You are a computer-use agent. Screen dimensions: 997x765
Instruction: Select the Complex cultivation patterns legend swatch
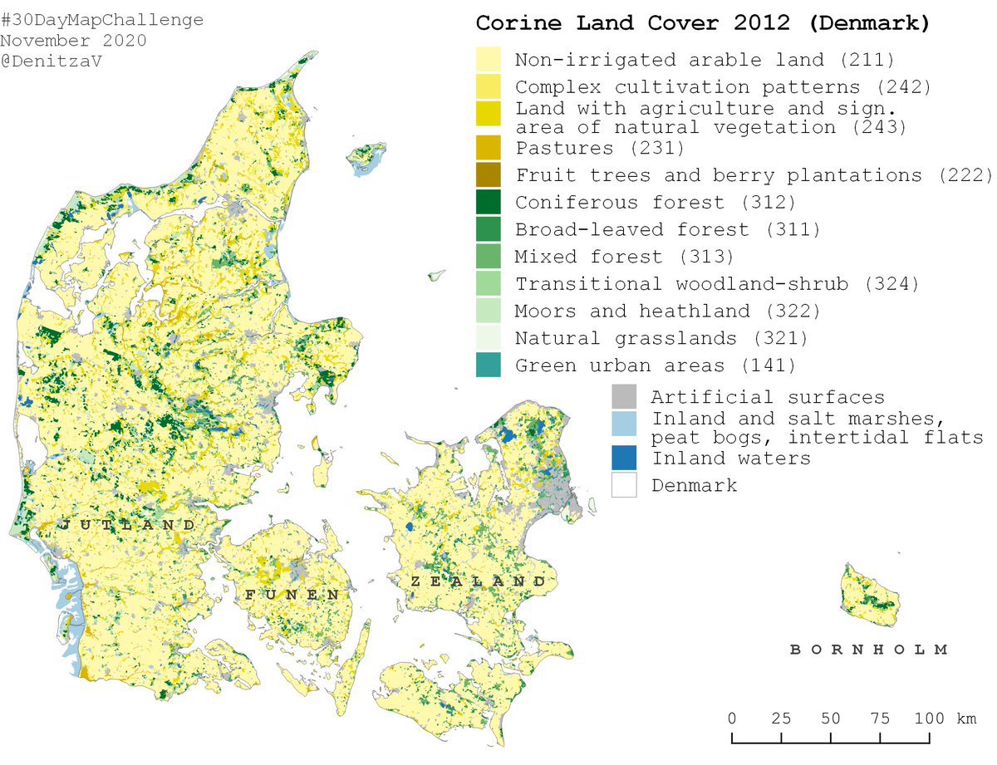coord(488,87)
